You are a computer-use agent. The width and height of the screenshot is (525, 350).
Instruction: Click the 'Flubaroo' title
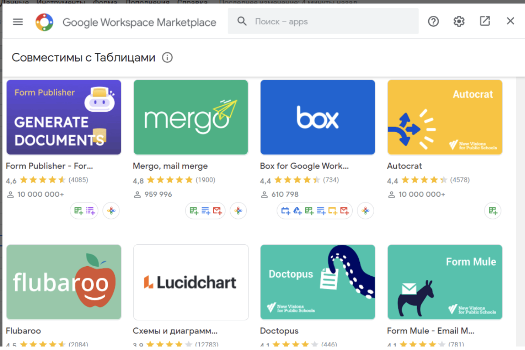pyautogui.click(x=23, y=331)
